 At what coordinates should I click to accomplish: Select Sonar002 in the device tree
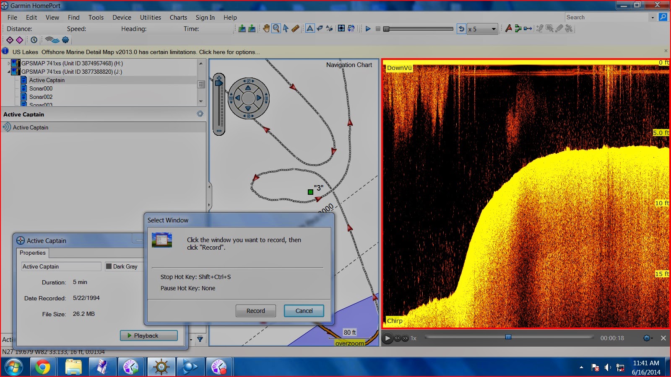click(41, 97)
